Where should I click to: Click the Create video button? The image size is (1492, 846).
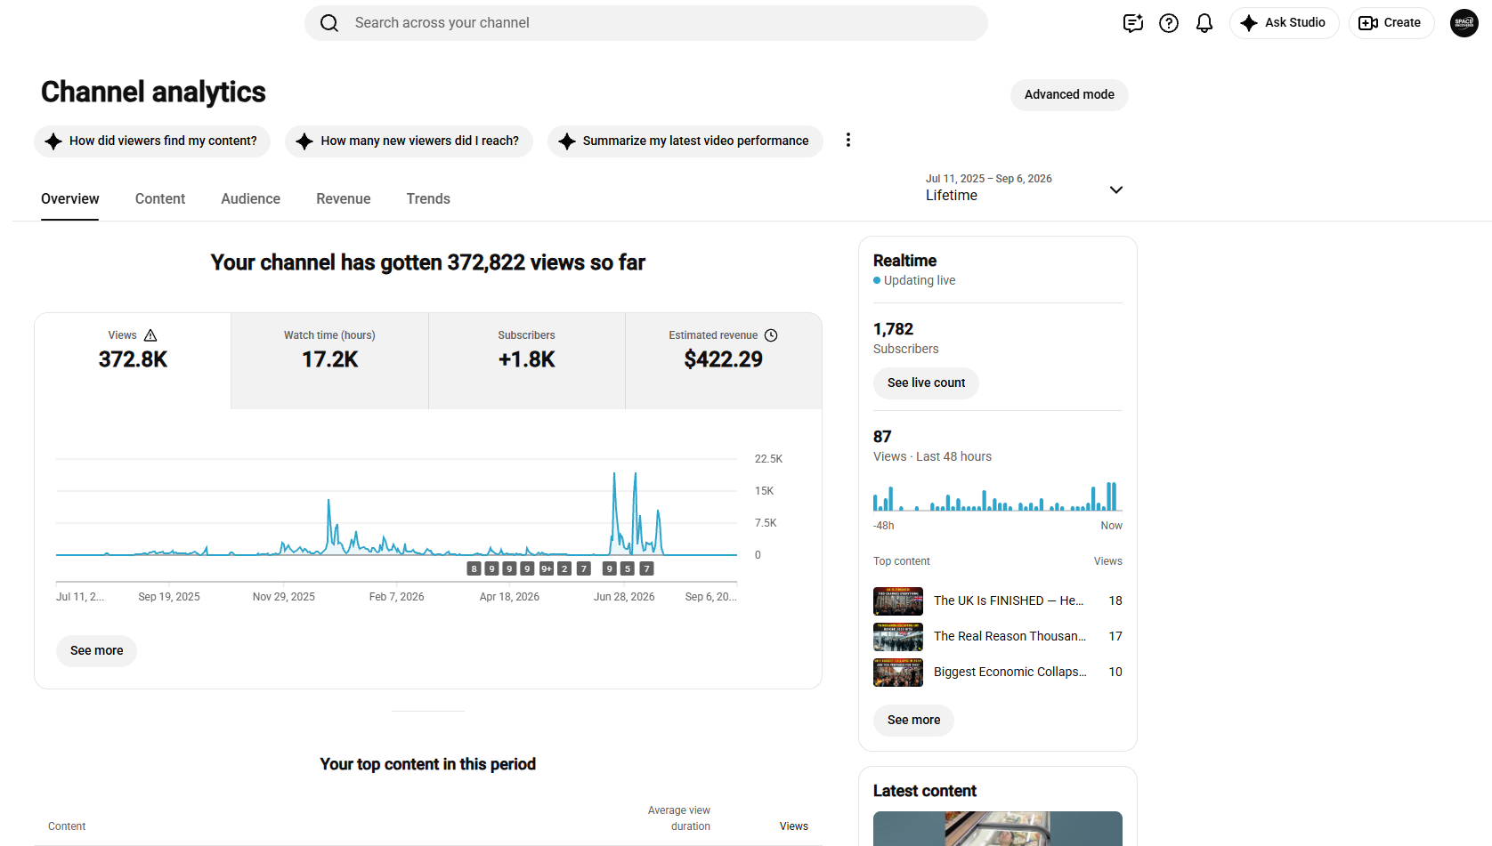click(x=1391, y=23)
